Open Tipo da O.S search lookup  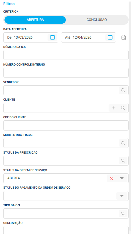(123, 213)
